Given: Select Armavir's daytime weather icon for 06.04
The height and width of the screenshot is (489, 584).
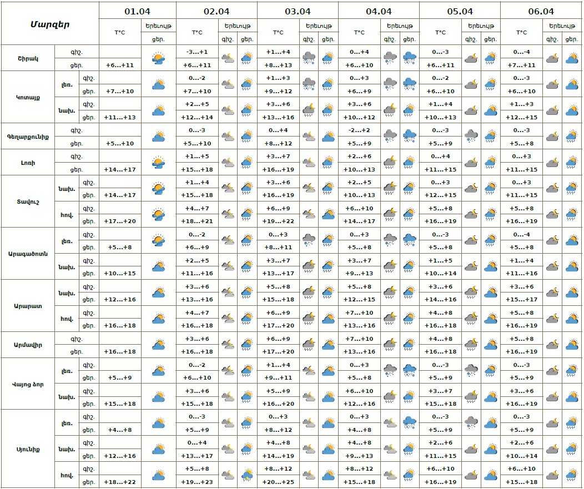Looking at the screenshot, I should [x=571, y=345].
